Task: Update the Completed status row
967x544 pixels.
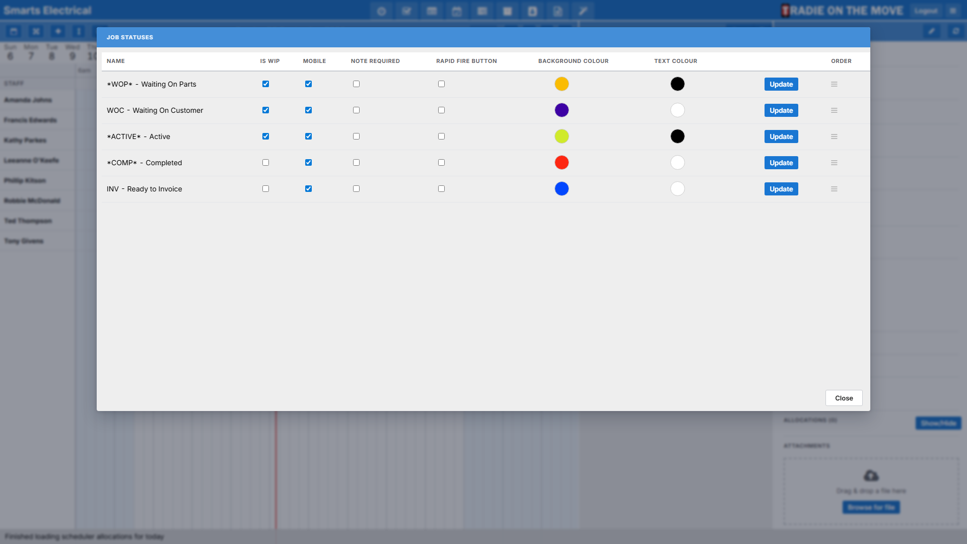Action: click(781, 163)
